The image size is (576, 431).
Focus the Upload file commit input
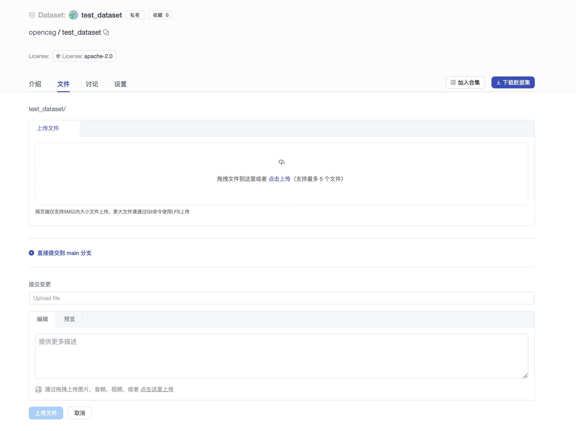pos(281,298)
